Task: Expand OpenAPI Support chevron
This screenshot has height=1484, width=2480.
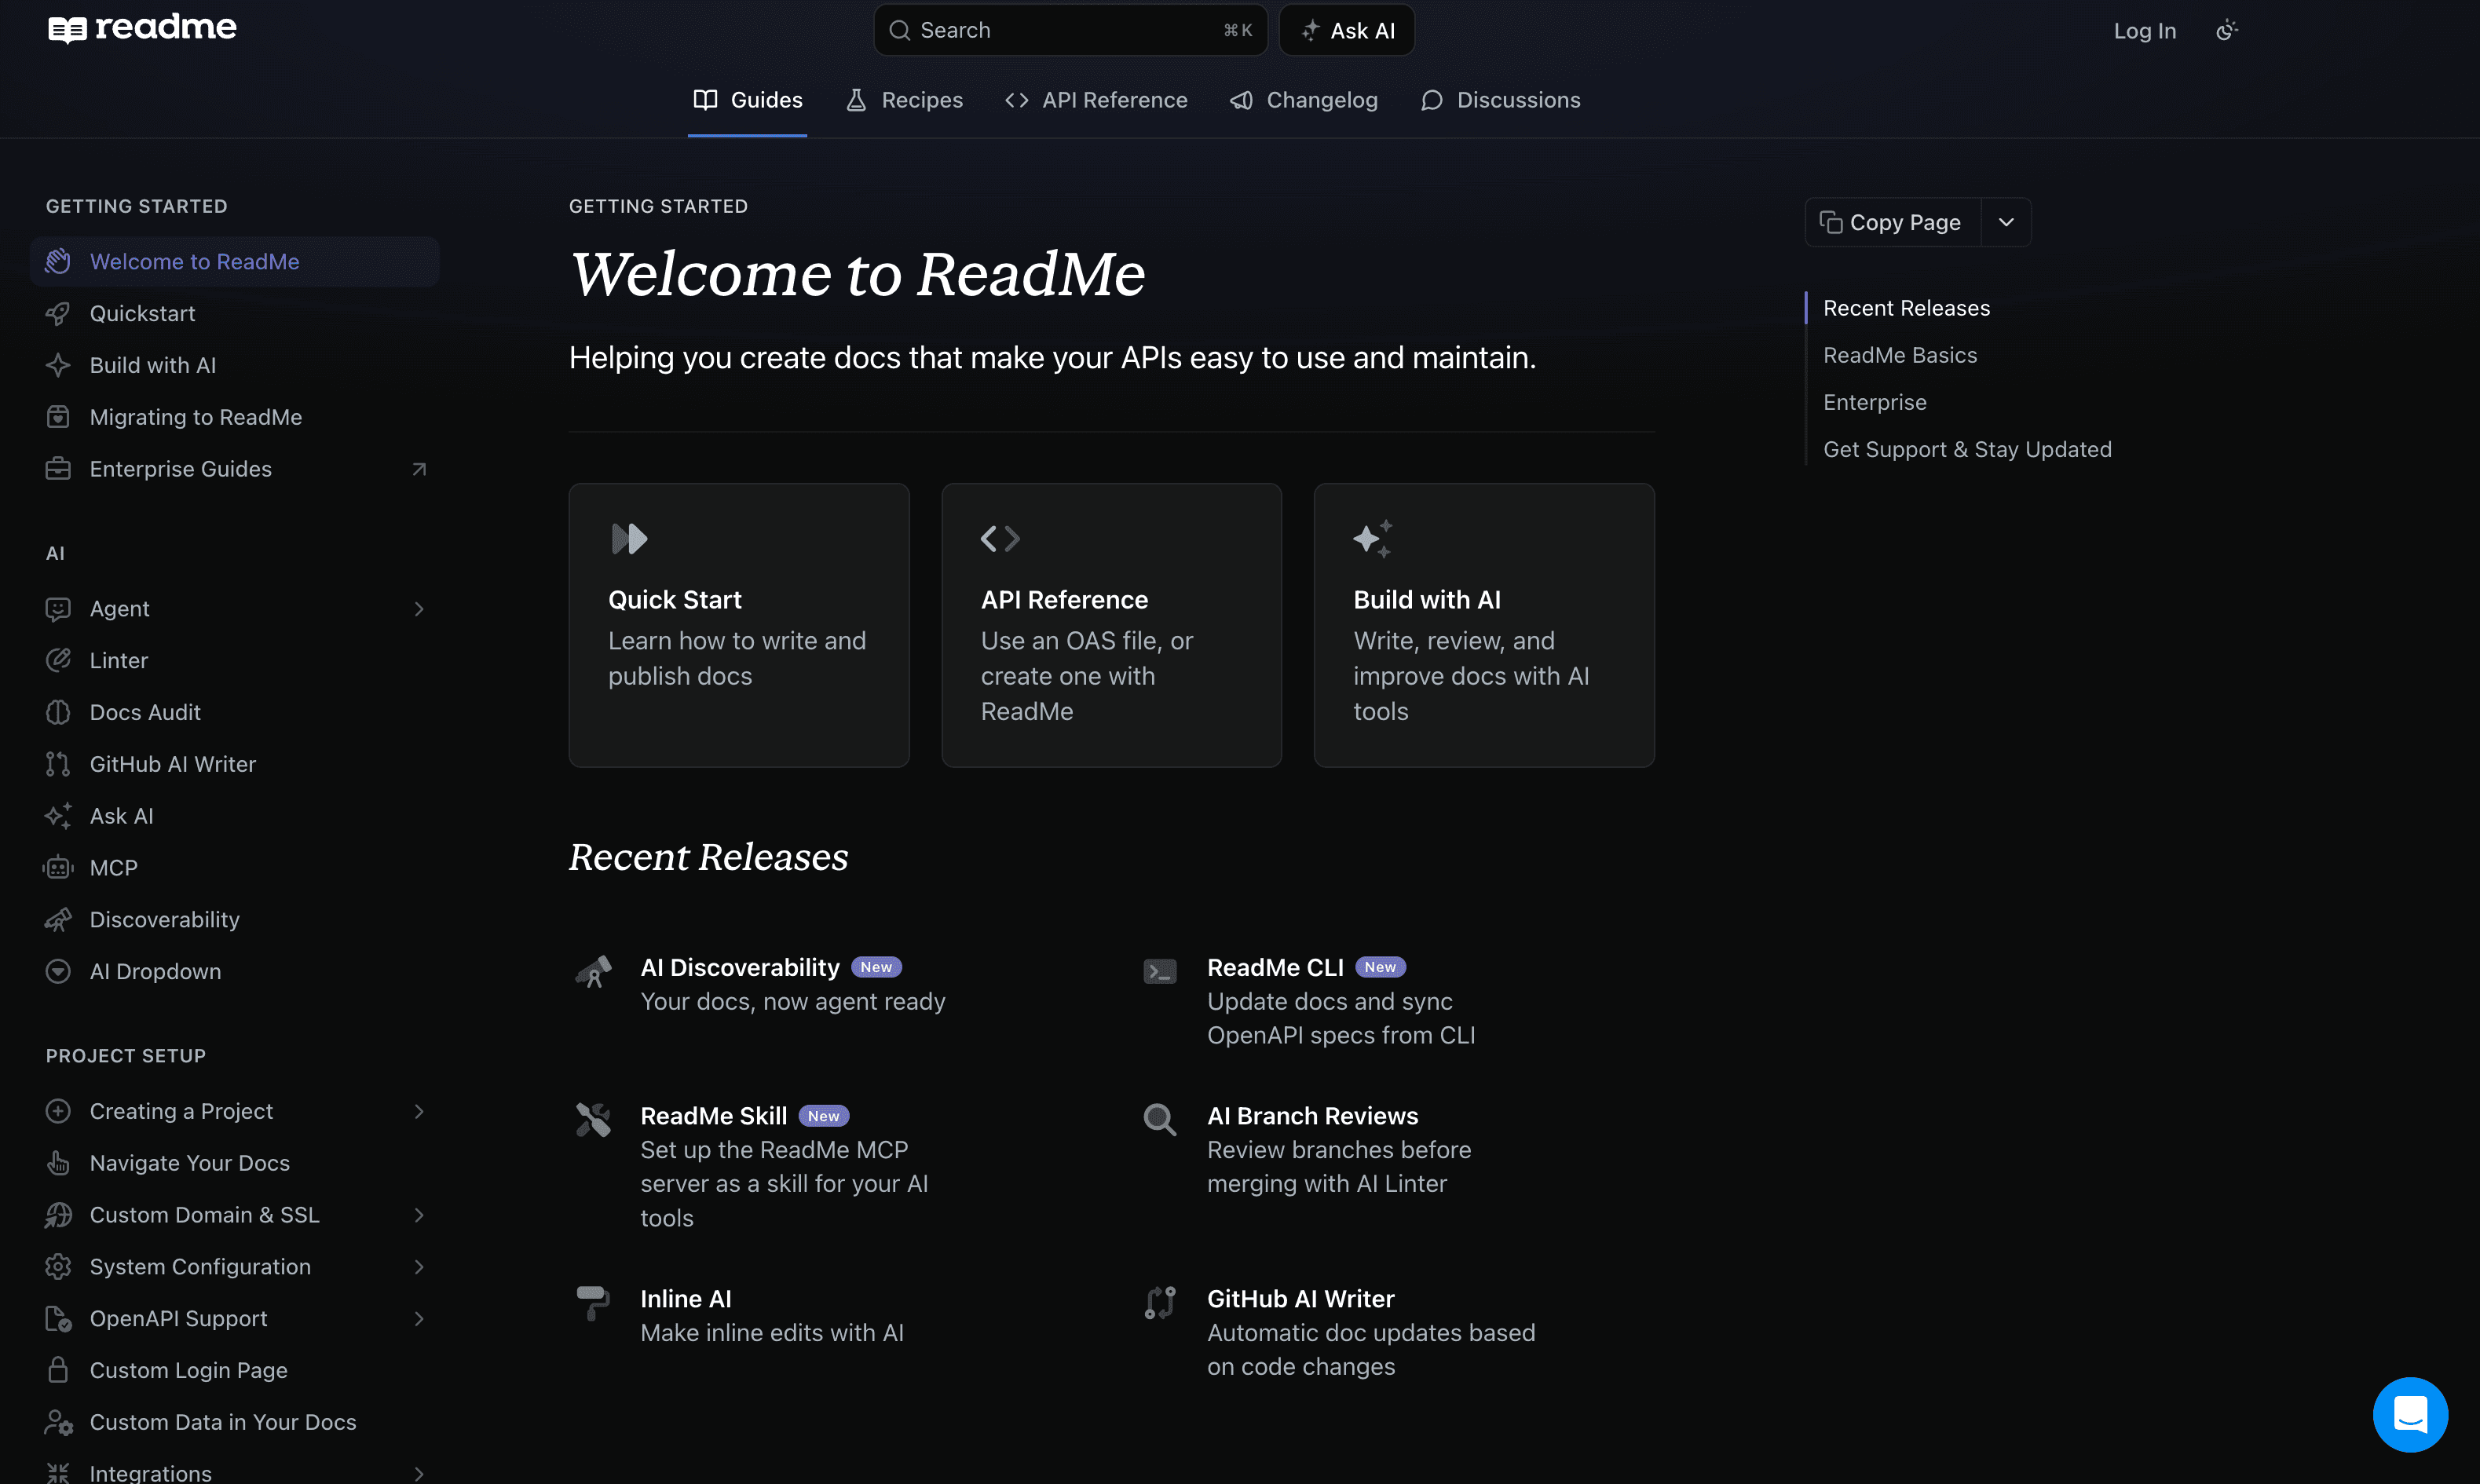Action: (x=419, y=1319)
